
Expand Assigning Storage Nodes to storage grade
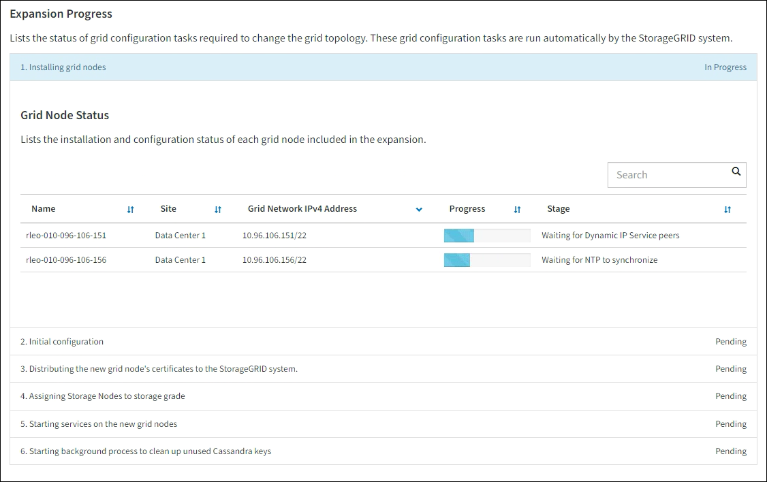pos(107,396)
